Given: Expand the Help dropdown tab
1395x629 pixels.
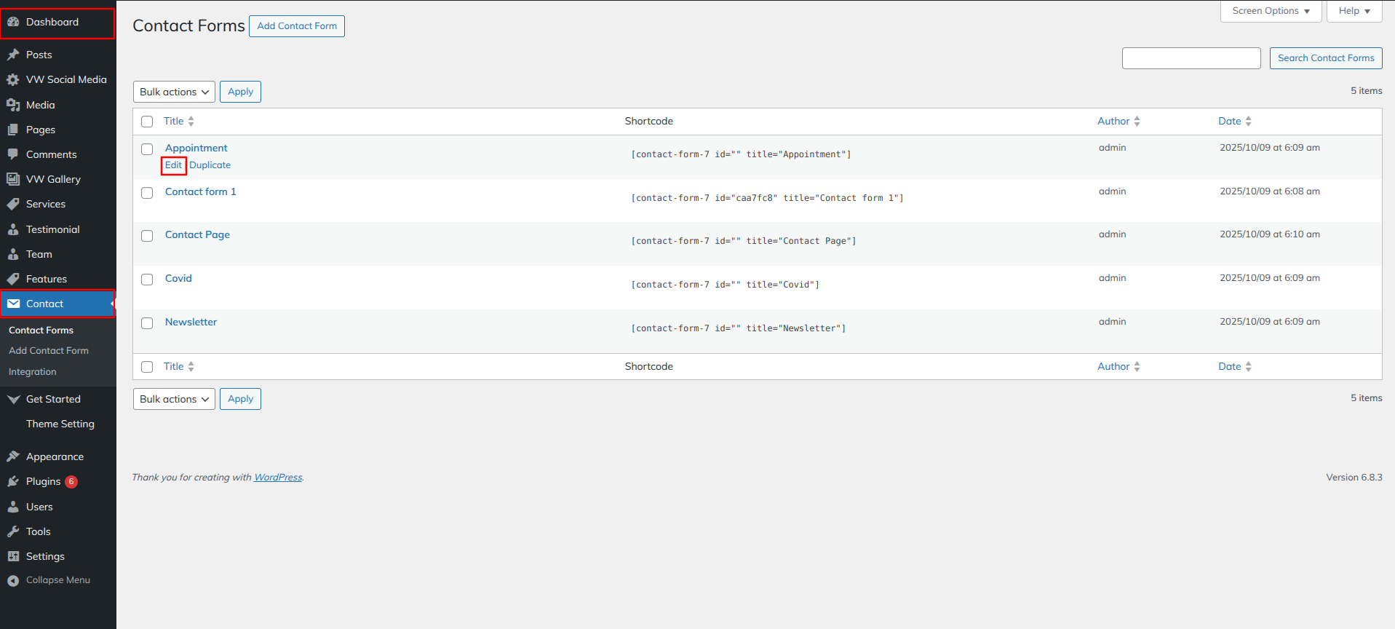Looking at the screenshot, I should click(1354, 11).
